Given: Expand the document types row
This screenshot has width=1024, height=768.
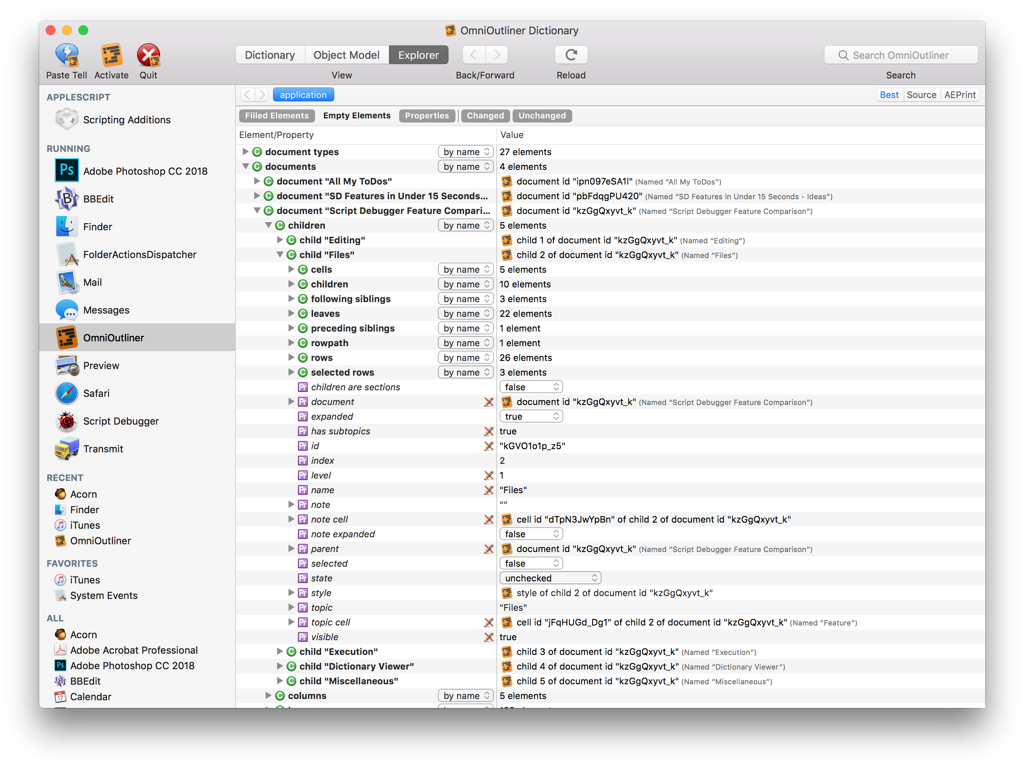Looking at the screenshot, I should point(245,151).
